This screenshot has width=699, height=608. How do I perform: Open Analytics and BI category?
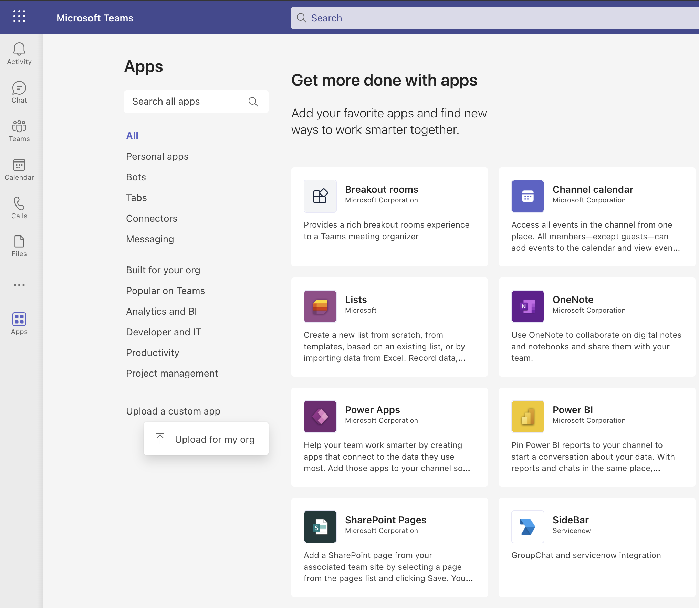tap(161, 311)
